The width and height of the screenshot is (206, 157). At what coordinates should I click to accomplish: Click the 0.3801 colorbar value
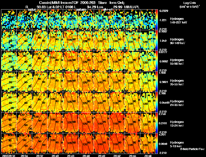[x=164, y=82]
